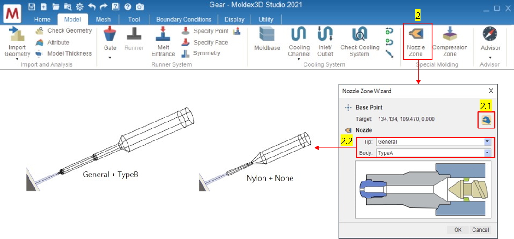Expand the Cooling Channel dropdown arrow

coord(299,59)
